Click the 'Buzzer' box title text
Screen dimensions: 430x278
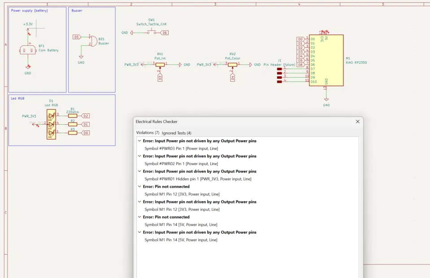point(77,10)
